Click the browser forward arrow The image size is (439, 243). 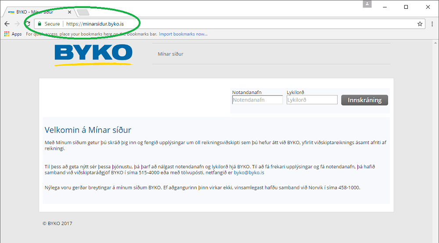[x=17, y=24]
